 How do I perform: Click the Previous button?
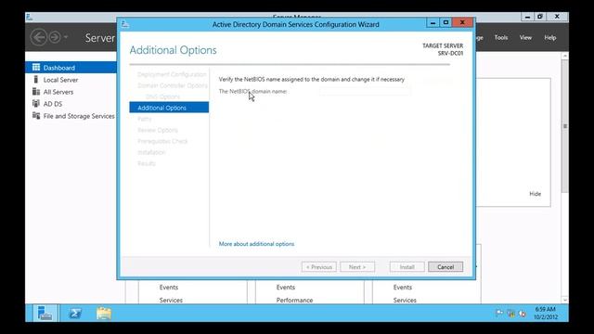[x=319, y=267]
